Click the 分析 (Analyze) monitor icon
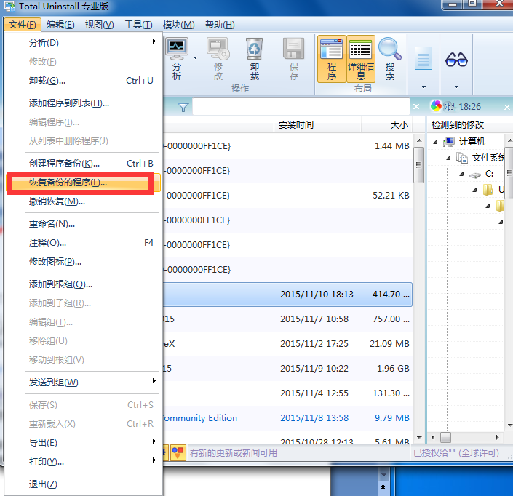The height and width of the screenshot is (496, 513). [177, 51]
